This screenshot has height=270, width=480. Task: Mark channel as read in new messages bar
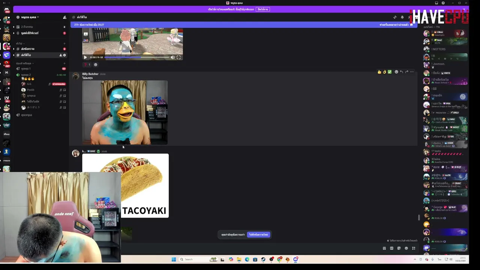coord(396,25)
